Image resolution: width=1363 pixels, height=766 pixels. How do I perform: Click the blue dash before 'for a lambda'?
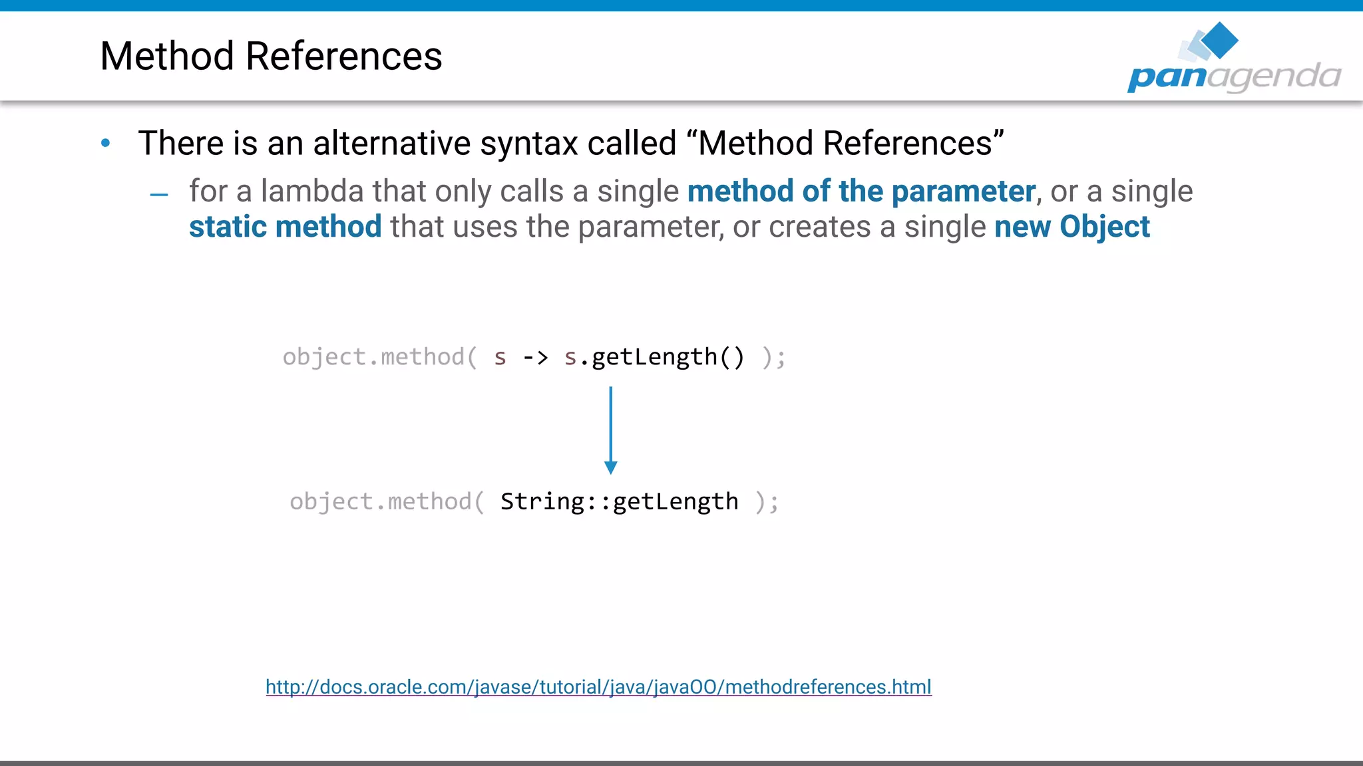159,195
